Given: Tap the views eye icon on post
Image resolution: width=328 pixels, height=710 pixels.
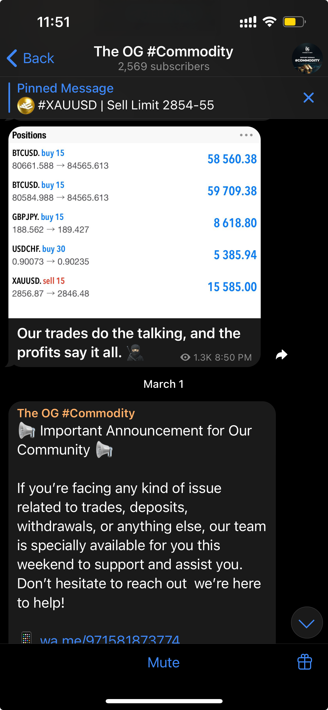Looking at the screenshot, I should tap(185, 357).
